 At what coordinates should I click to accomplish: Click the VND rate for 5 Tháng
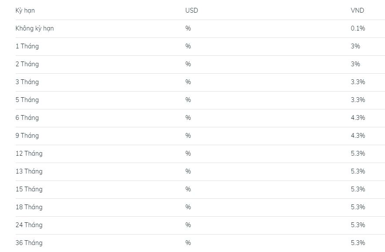pyautogui.click(x=358, y=100)
